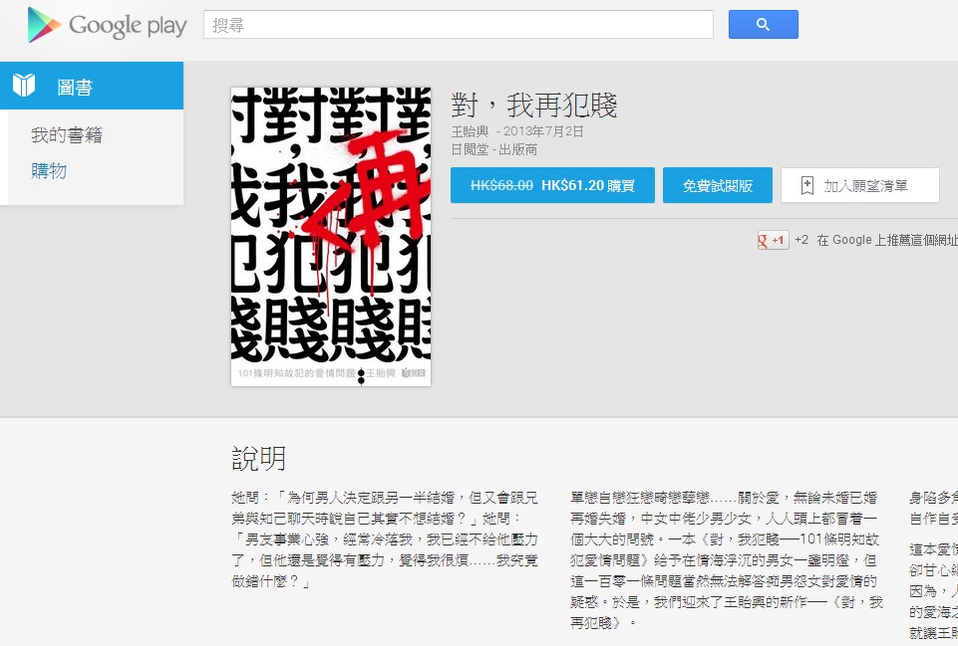The height and width of the screenshot is (646, 958).
Task: Click the 加入願望清單 label text
Action: [x=865, y=185]
